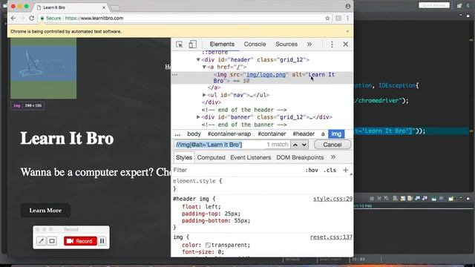Image resolution: width=475 pixels, height=267 pixels.
Task: Click the Chrome back arrow
Action: [x=13, y=18]
